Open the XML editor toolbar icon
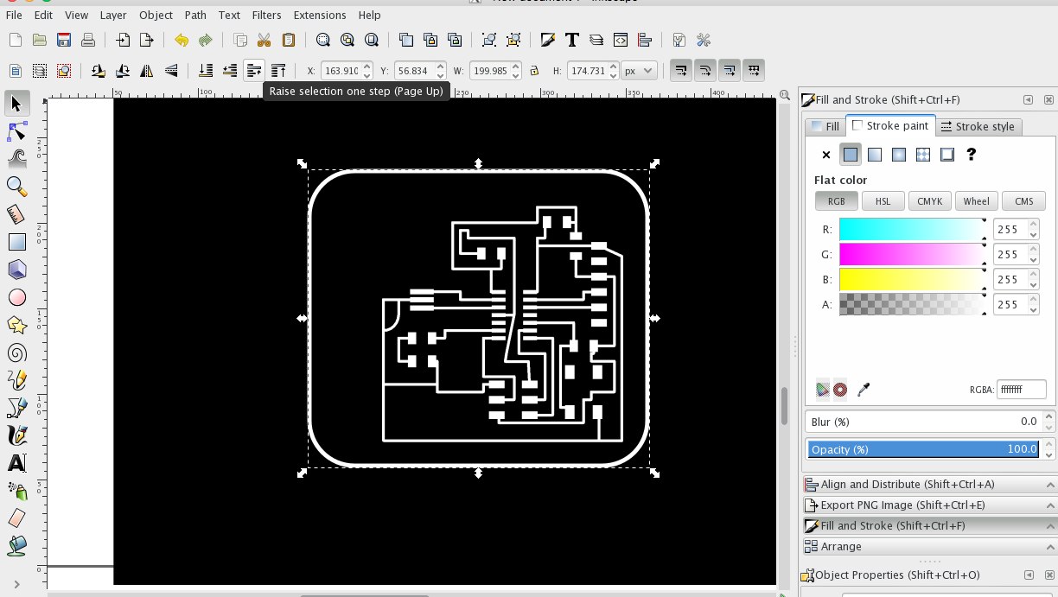Screen dimensions: 1058x597 [x=621, y=40]
